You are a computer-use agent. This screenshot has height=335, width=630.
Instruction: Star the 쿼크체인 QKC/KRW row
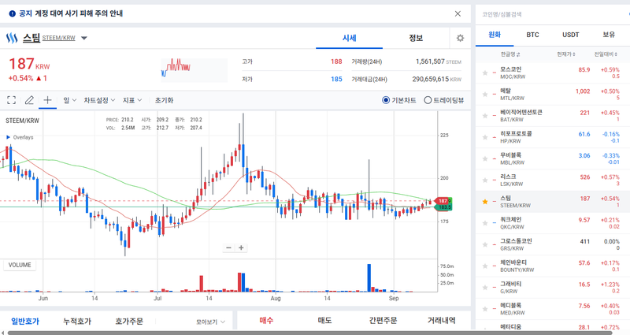485,223
